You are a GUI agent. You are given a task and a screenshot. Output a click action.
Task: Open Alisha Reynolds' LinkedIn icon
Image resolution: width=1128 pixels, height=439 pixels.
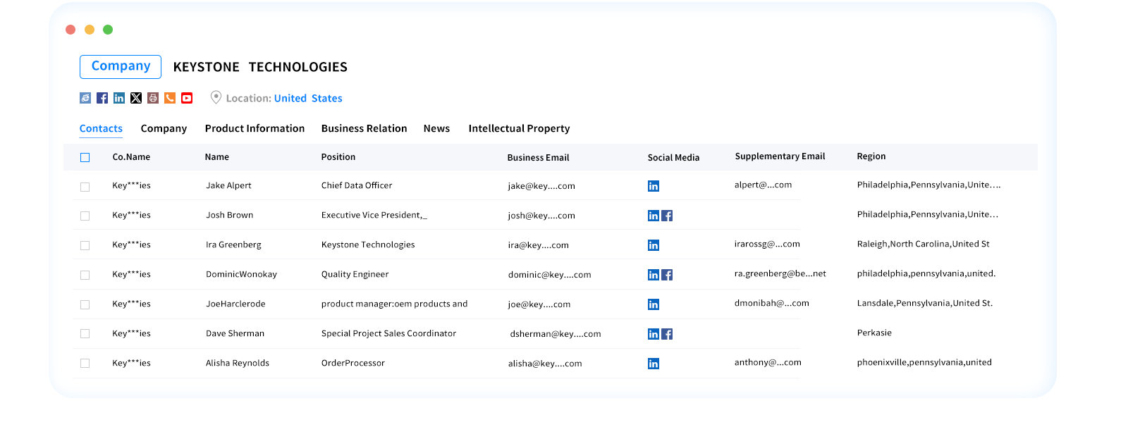tap(654, 364)
